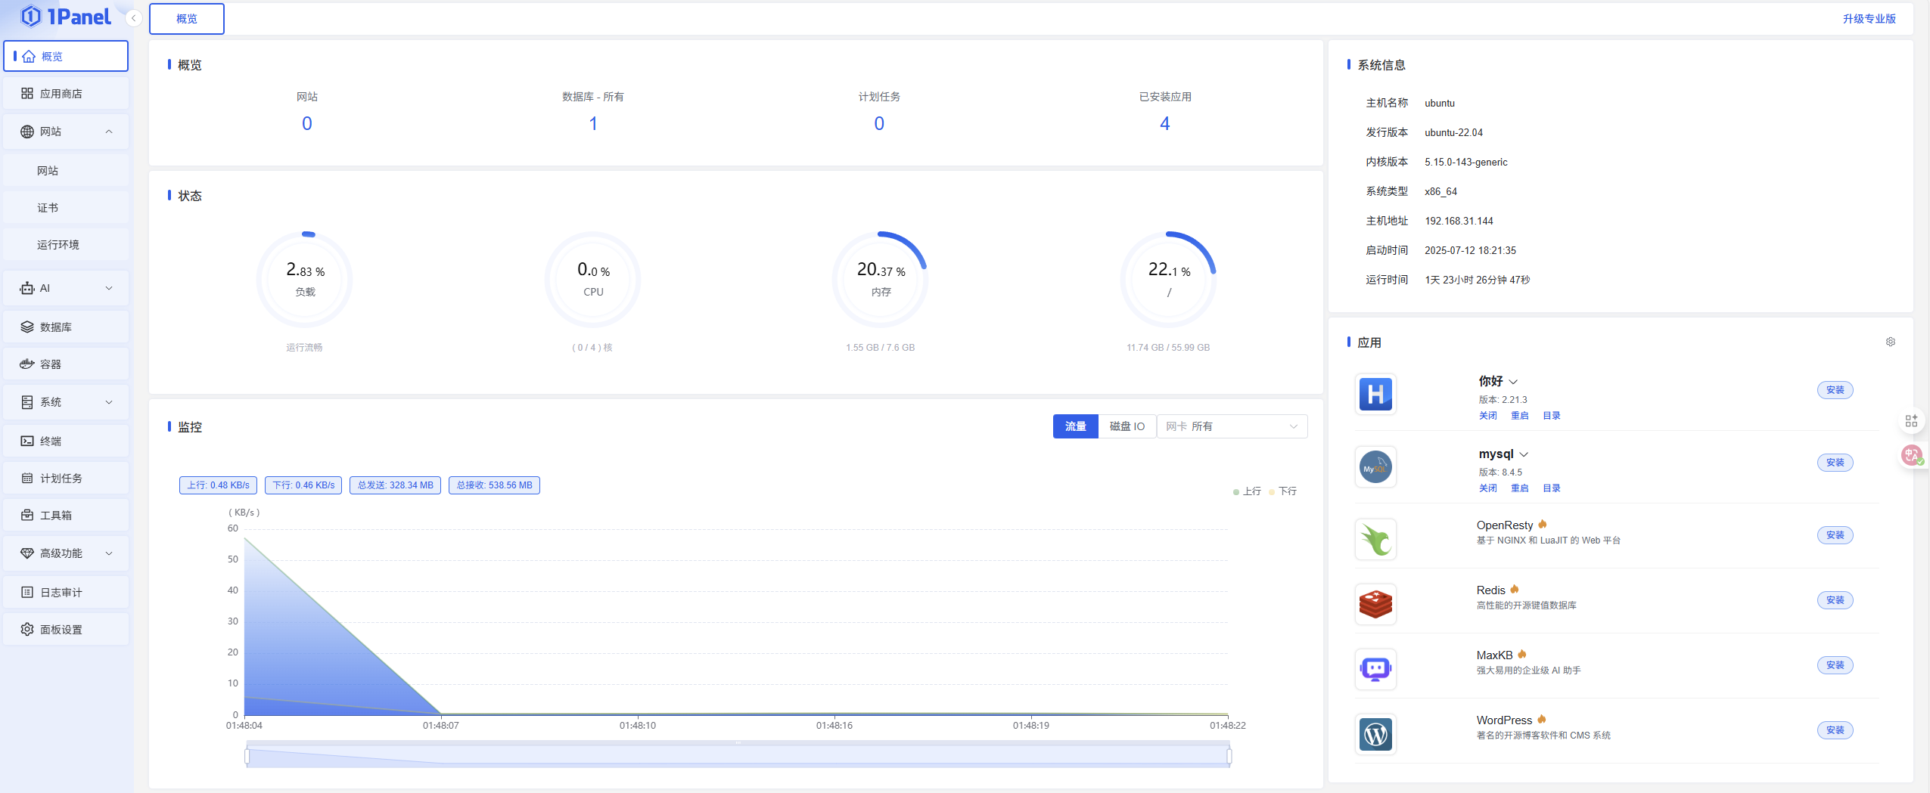1930x793 pixels.
Task: Click the CPU usage gauge
Action: tap(592, 280)
